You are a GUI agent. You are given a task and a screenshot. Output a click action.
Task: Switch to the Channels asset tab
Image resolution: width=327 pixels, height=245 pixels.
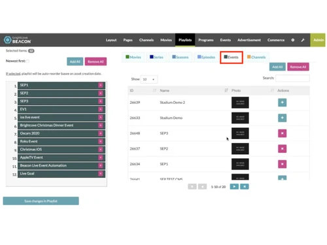256,57
